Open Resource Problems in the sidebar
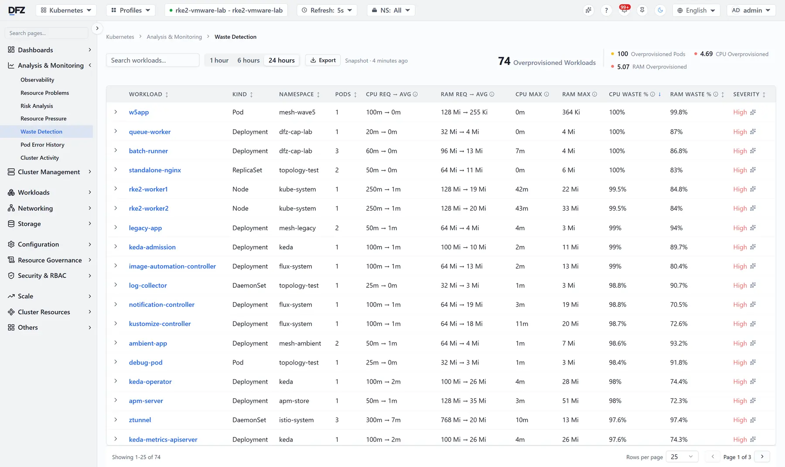The height and width of the screenshot is (467, 785). pos(44,93)
